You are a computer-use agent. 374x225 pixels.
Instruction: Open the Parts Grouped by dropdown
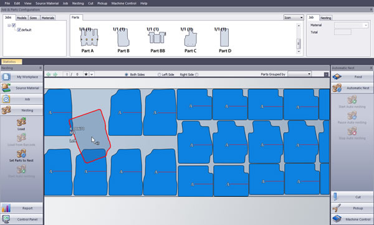(299, 74)
